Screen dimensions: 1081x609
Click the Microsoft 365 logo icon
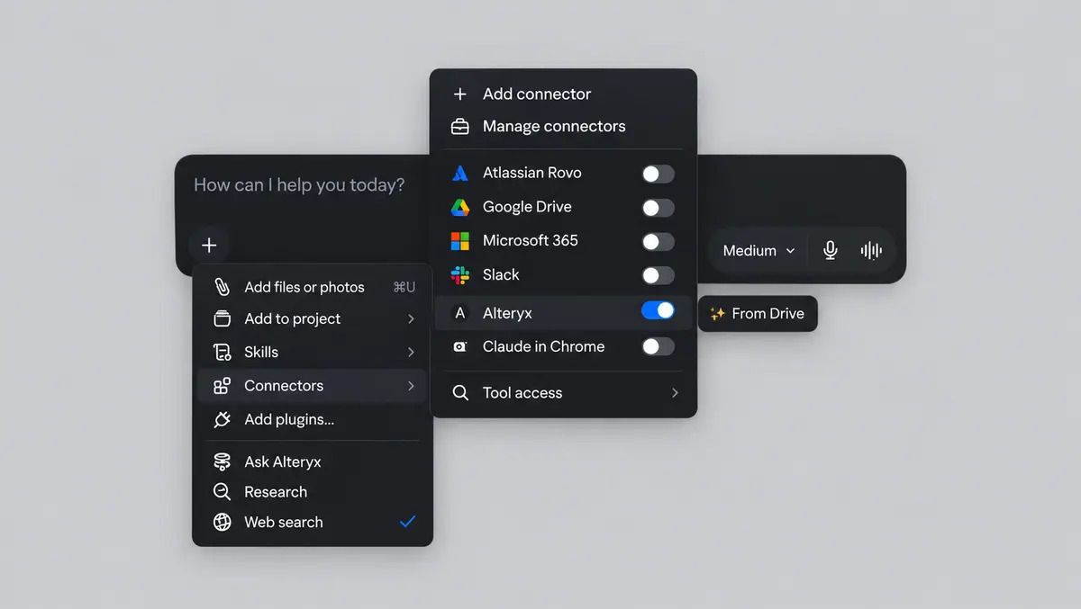[x=459, y=241]
